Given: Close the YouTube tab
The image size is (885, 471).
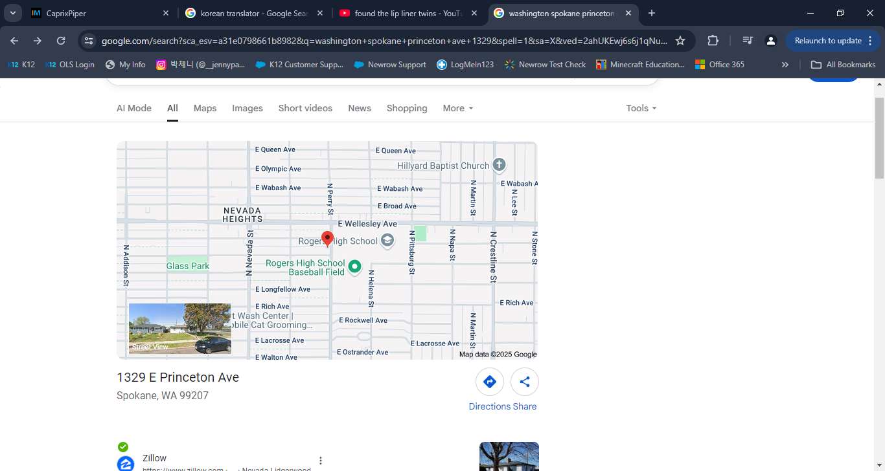Looking at the screenshot, I should 474,13.
